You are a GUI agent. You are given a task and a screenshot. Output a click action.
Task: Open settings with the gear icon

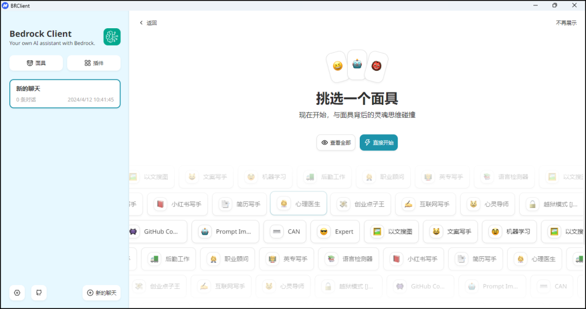point(17,293)
